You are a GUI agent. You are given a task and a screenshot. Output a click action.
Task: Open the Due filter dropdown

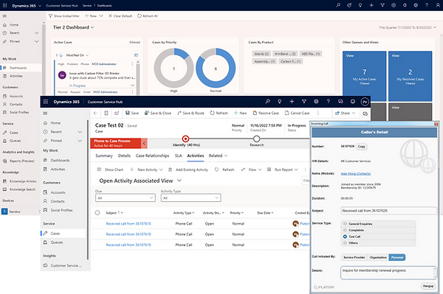(x=126, y=198)
